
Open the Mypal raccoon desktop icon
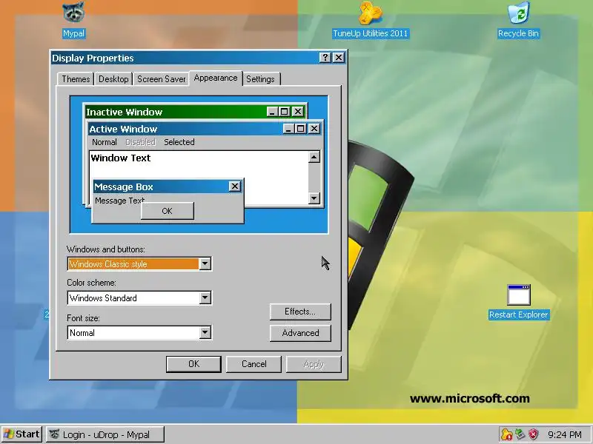click(73, 20)
